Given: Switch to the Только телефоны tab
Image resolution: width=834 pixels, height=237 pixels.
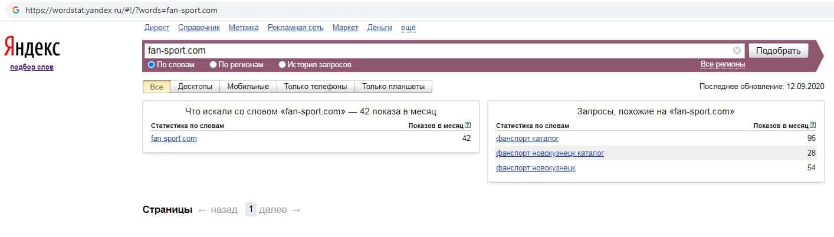Looking at the screenshot, I should (316, 87).
